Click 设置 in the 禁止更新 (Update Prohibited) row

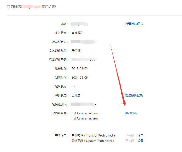[x=140, y=140]
